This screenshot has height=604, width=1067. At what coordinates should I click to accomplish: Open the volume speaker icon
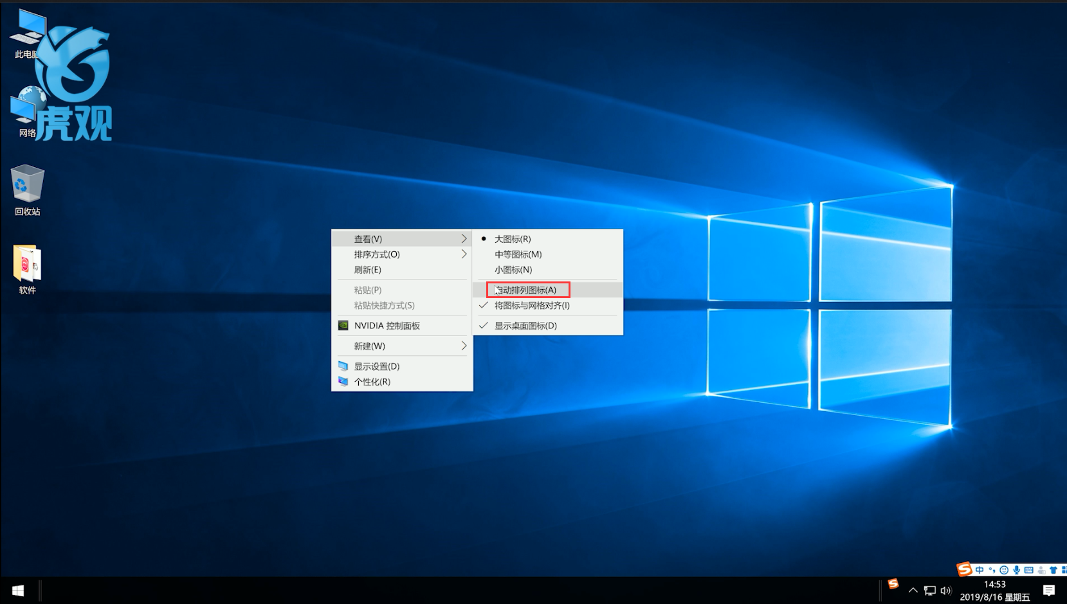coord(945,591)
